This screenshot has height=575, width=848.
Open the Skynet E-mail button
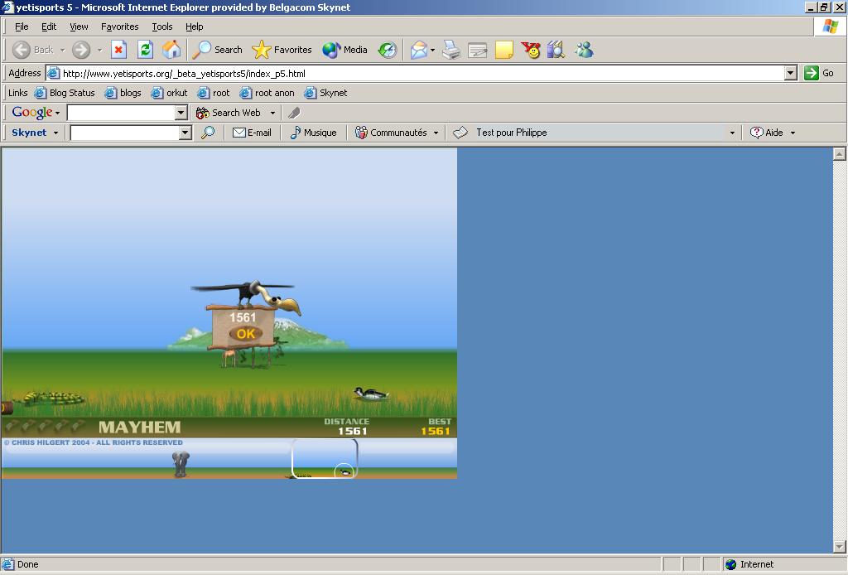(x=252, y=133)
